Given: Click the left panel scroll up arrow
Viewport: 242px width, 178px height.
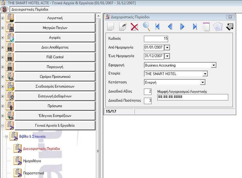Looking at the screenshot, I should coord(98,16).
